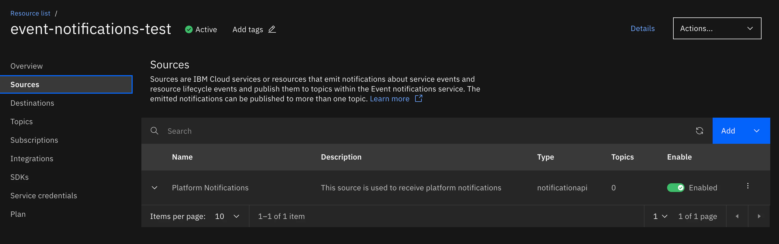Click the edit tags pencil icon
This screenshot has height=244, width=779.
click(272, 29)
